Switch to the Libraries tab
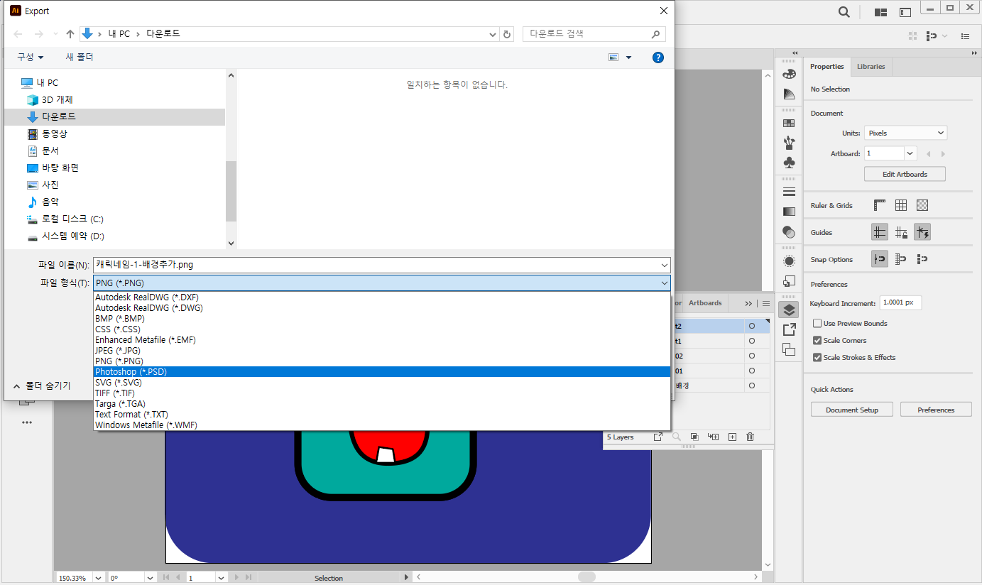 tap(871, 67)
